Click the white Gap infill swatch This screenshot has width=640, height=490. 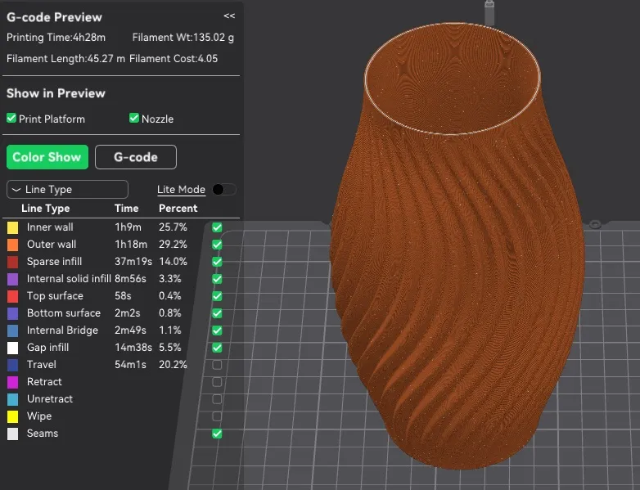coord(12,348)
